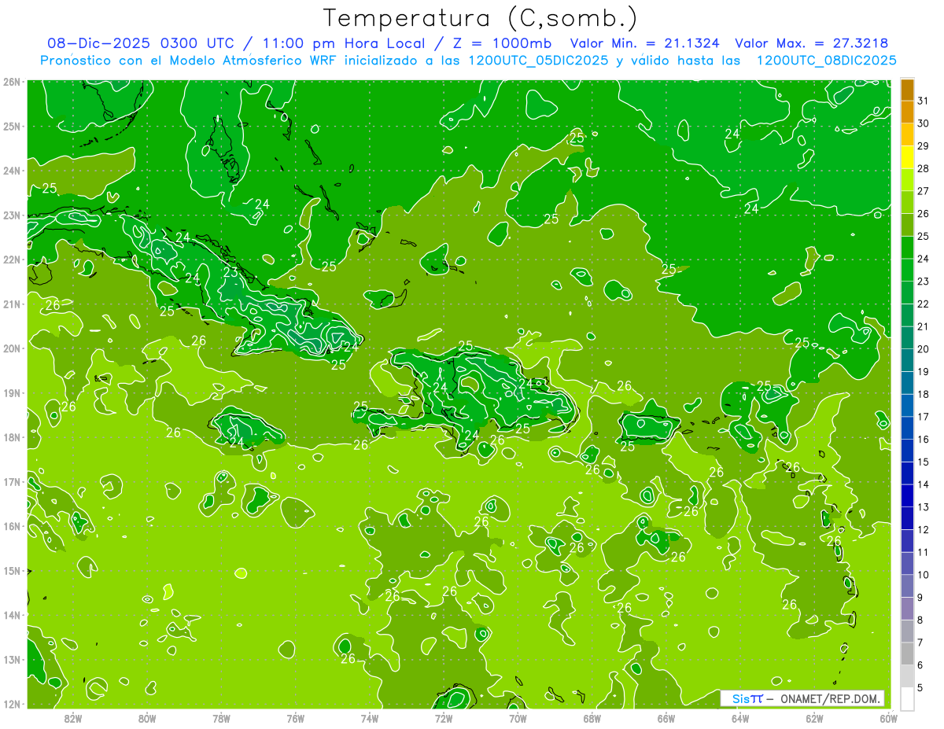
Task: Click the title "Temperatura (C,somb.)"
Action: (x=481, y=18)
